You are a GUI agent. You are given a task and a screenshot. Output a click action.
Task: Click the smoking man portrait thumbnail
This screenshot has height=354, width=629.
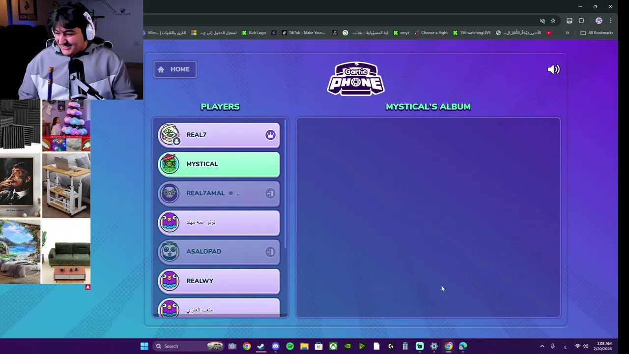pyautogui.click(x=20, y=186)
